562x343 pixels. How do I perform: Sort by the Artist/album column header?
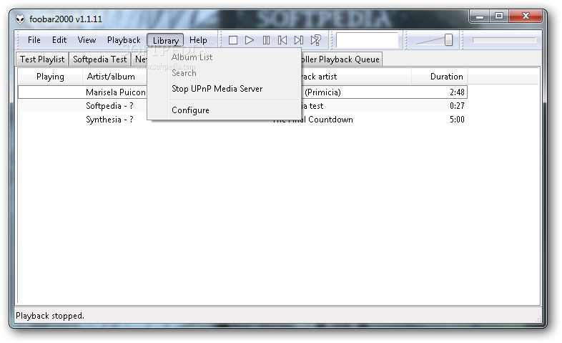(x=111, y=77)
